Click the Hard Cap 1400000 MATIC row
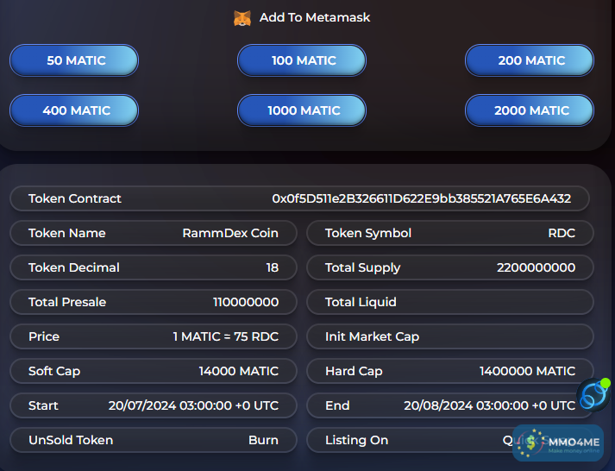The width and height of the screenshot is (615, 471). 449,371
